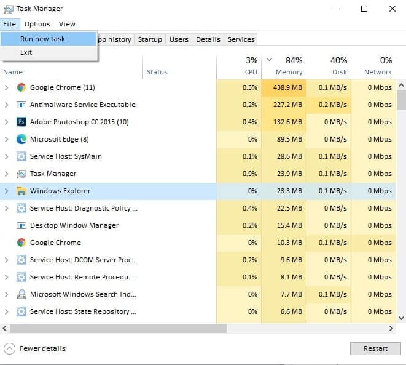
Task: Click the Fewer details circle arrow icon
Action: (x=10, y=348)
